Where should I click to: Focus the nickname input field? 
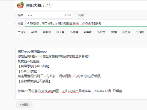[49, 15]
